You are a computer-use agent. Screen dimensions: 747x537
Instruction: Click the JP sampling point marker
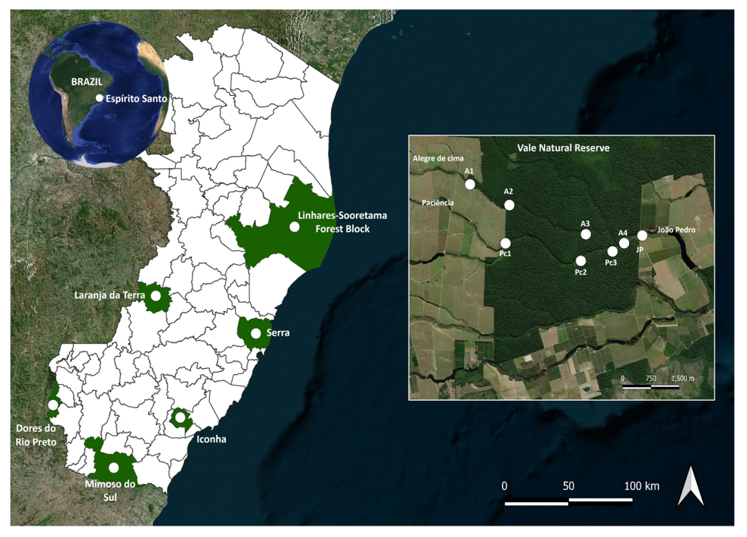tap(642, 235)
